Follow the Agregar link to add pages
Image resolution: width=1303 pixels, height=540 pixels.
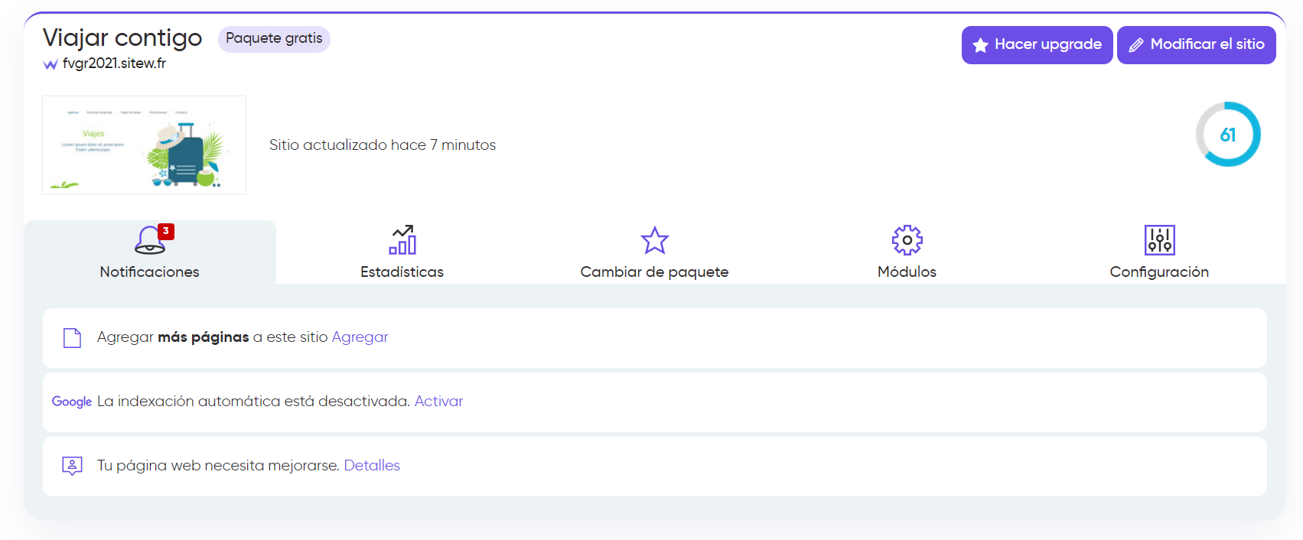(360, 337)
